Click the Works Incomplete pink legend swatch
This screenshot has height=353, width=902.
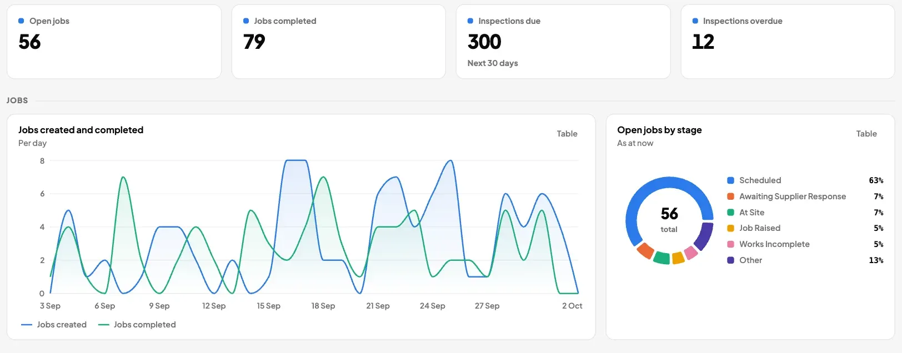click(x=731, y=244)
